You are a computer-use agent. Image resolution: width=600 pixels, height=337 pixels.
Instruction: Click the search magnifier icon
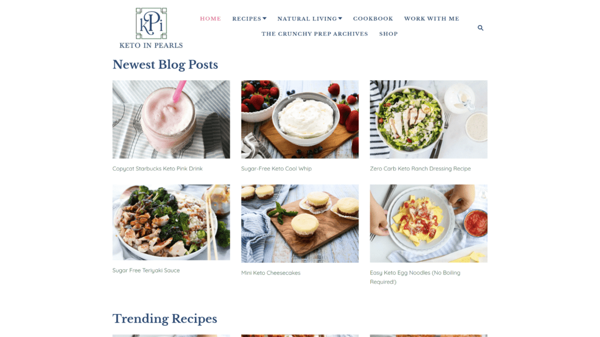tap(480, 28)
